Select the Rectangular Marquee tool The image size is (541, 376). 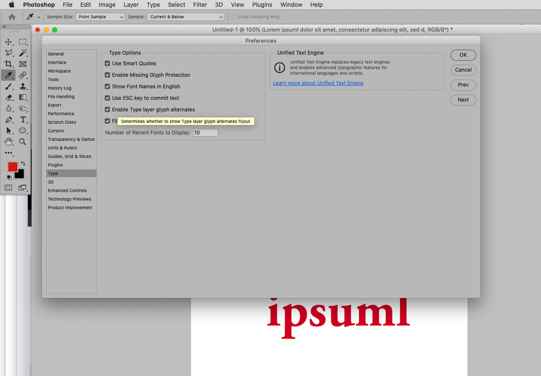[23, 42]
